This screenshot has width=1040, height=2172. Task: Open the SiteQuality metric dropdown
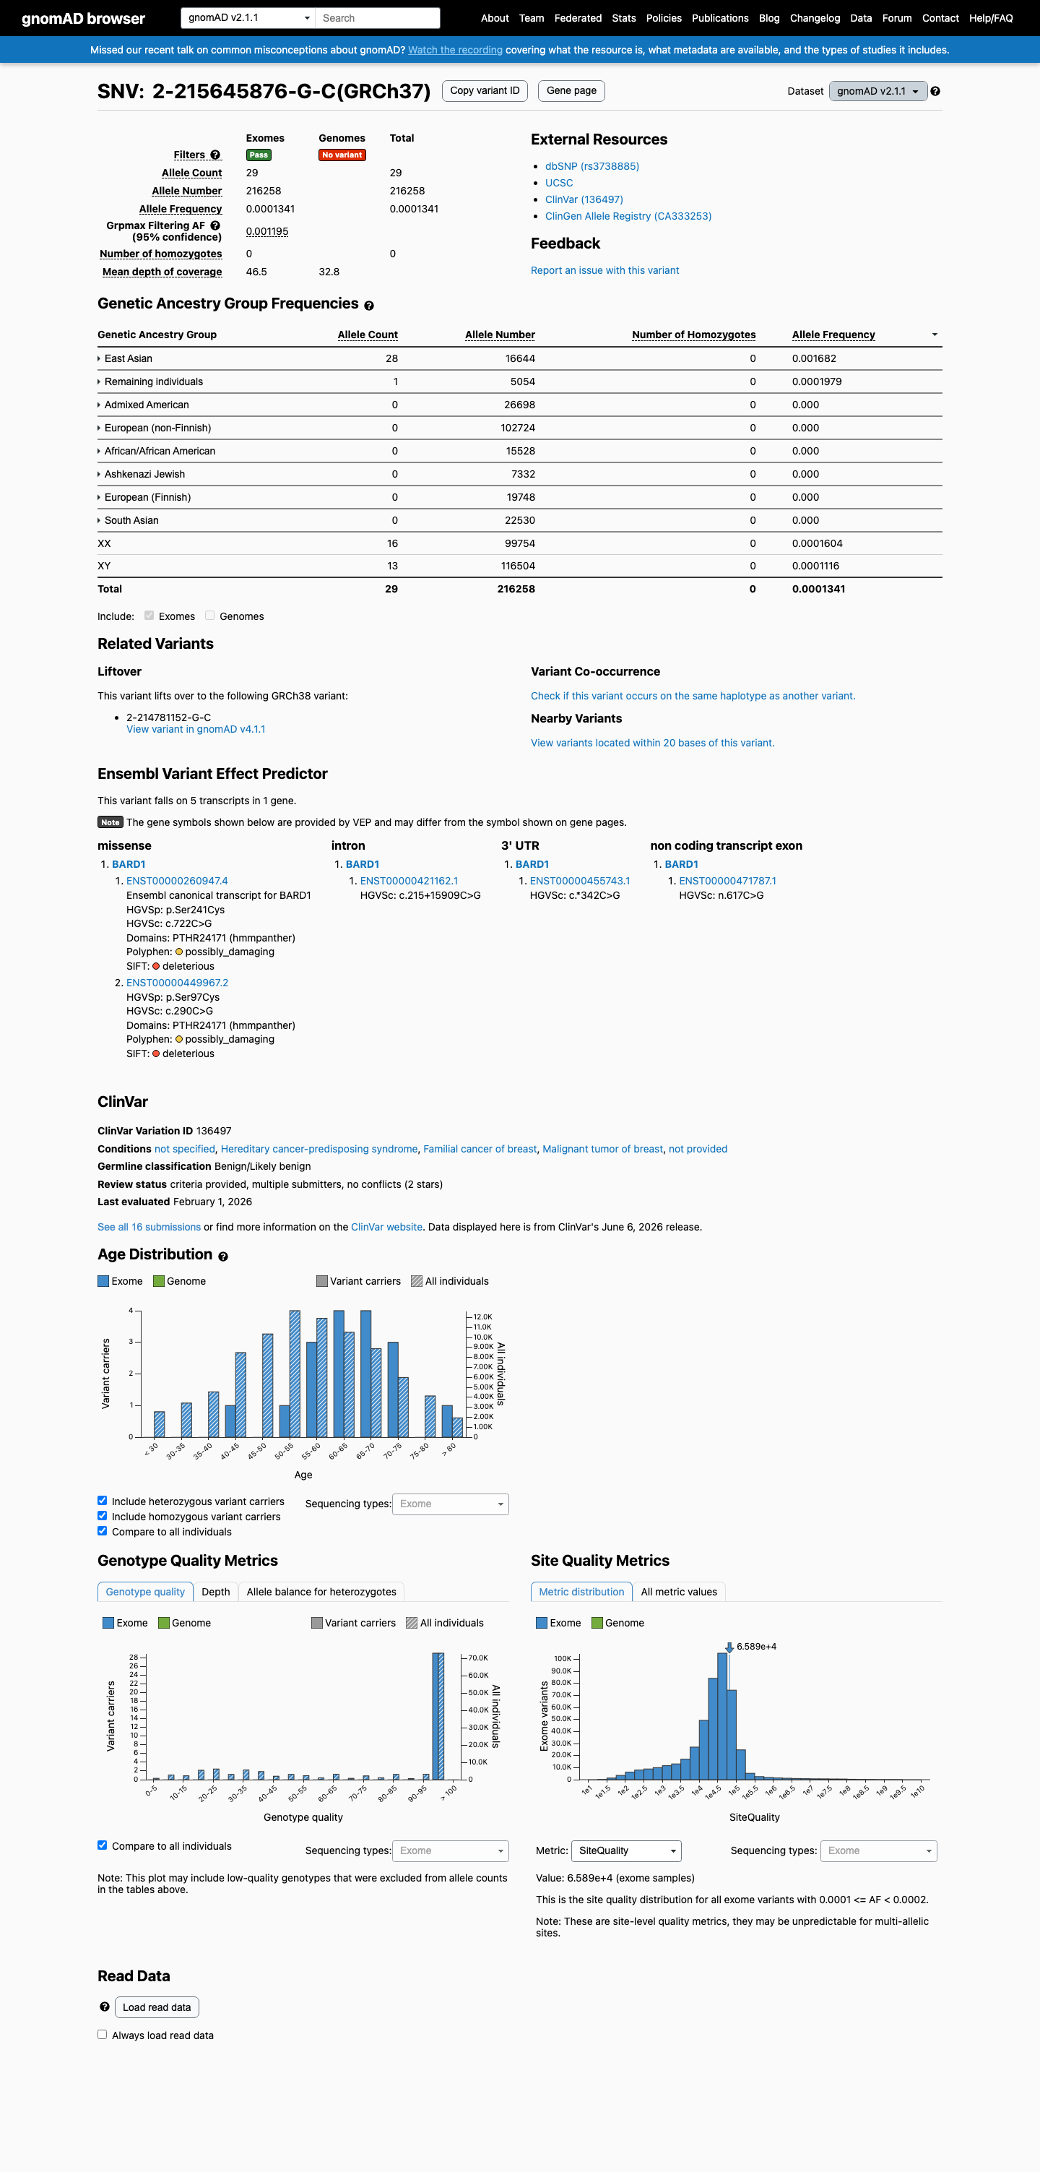626,1850
